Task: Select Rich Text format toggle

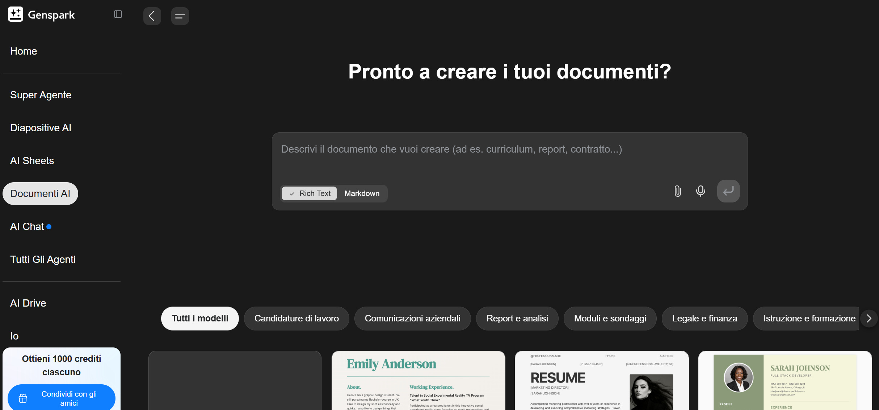Action: [x=310, y=193]
